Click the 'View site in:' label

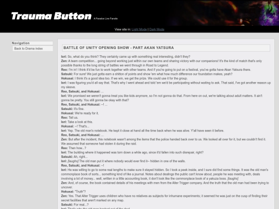[122, 29]
